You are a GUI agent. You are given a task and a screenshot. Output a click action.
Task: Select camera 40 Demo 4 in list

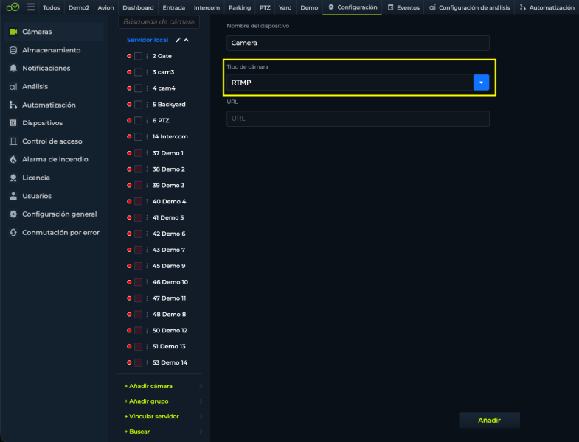click(169, 201)
